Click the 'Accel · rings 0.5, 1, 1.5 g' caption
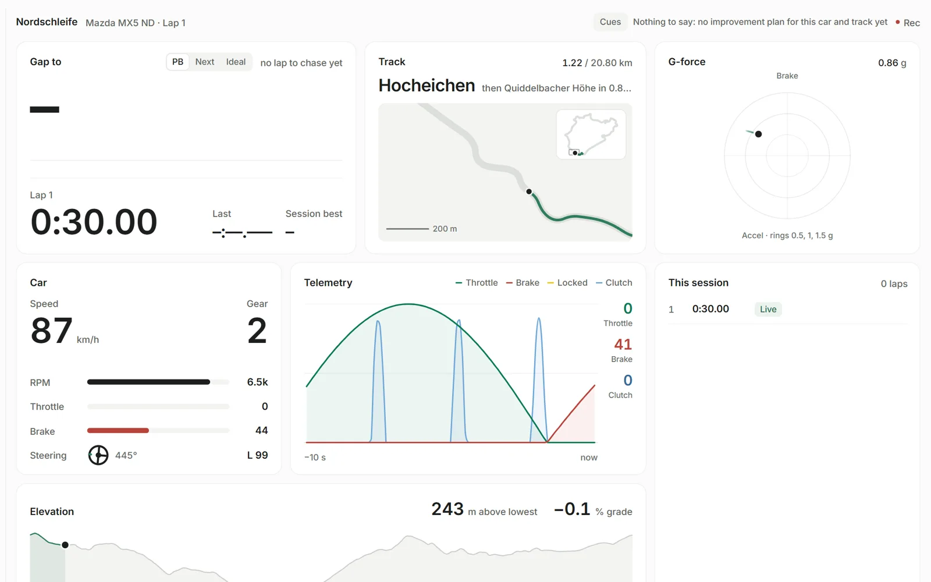This screenshot has height=582, width=931. [787, 236]
